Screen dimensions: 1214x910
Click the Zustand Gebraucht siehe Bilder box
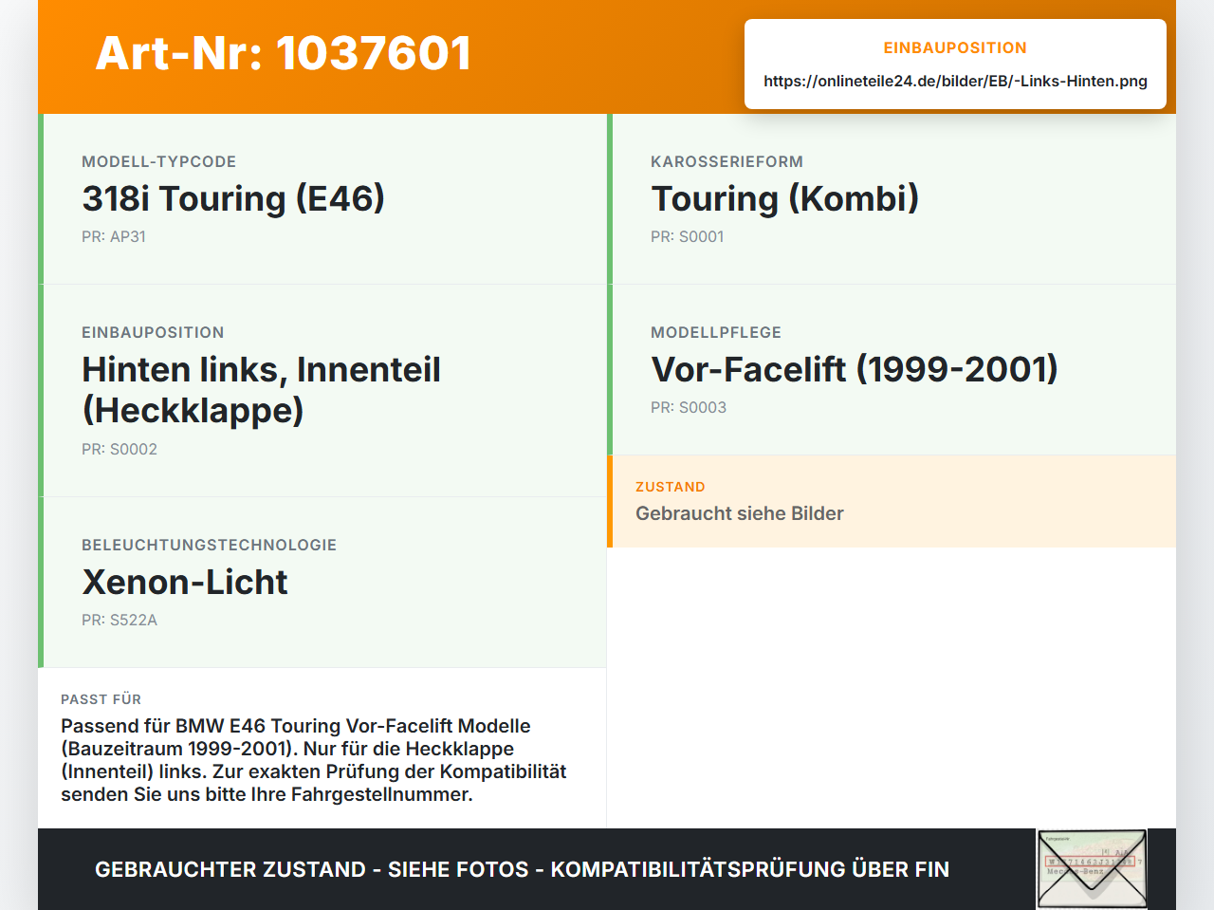coord(892,501)
